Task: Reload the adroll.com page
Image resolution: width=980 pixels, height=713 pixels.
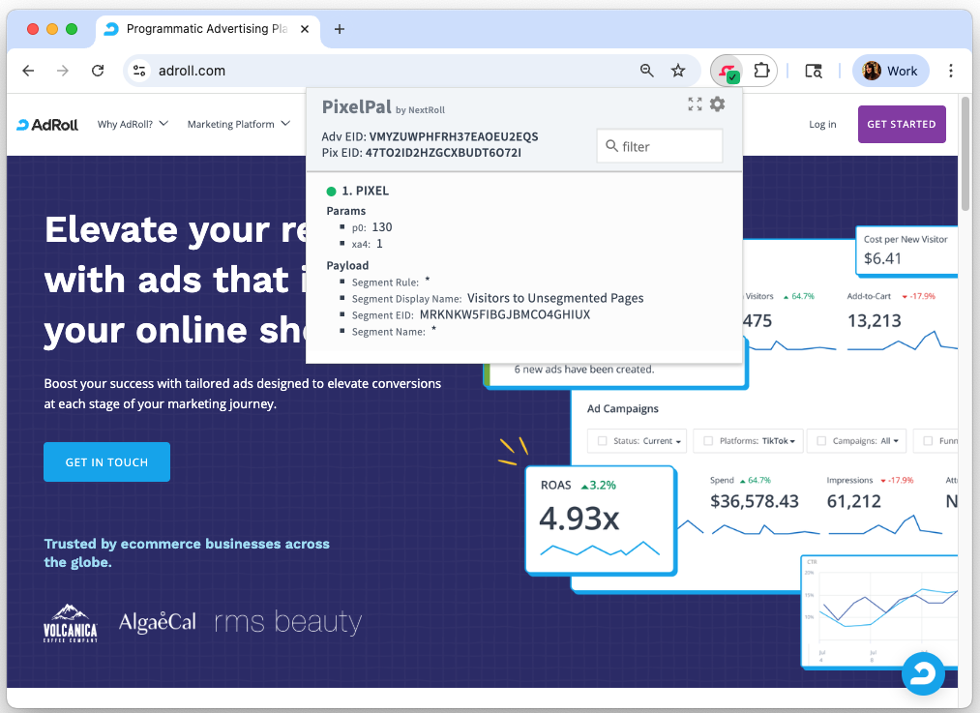Action: pos(98,71)
